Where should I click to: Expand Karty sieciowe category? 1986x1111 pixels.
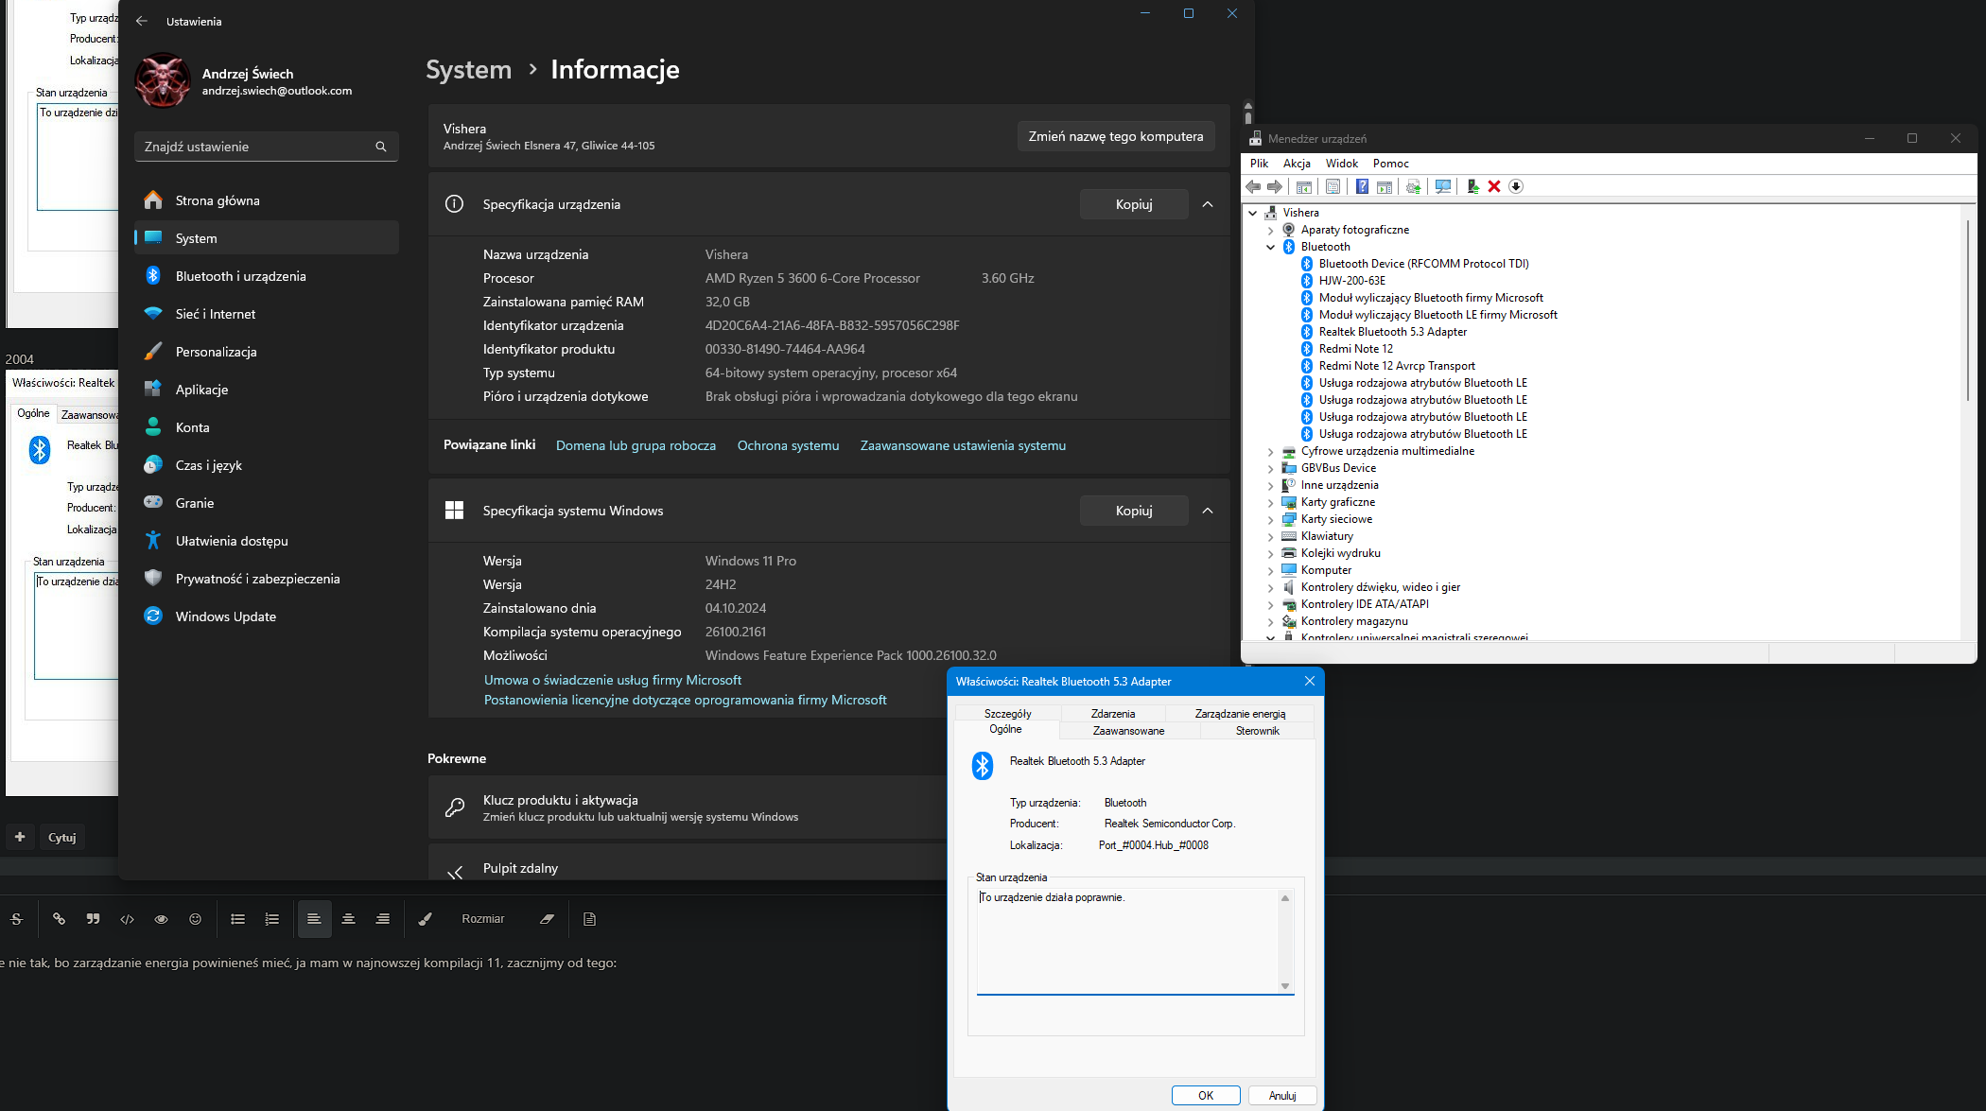pyautogui.click(x=1270, y=519)
